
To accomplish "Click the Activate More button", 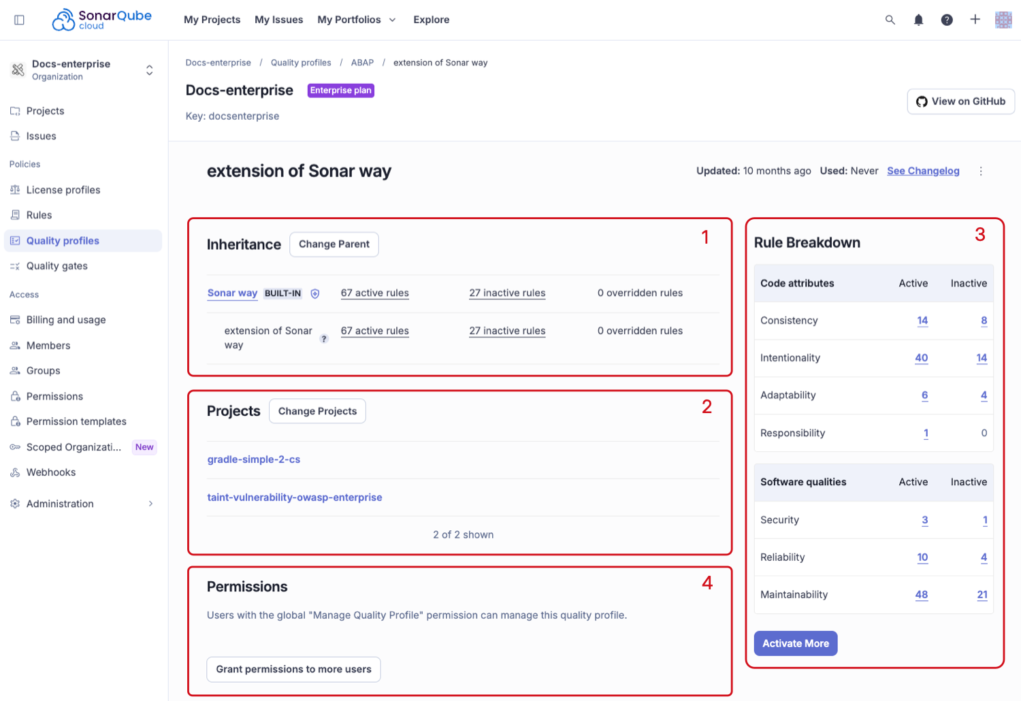I will [795, 643].
